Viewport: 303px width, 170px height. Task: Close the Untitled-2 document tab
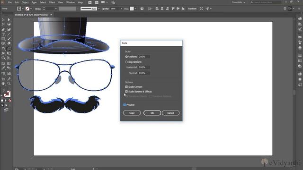pos(51,15)
